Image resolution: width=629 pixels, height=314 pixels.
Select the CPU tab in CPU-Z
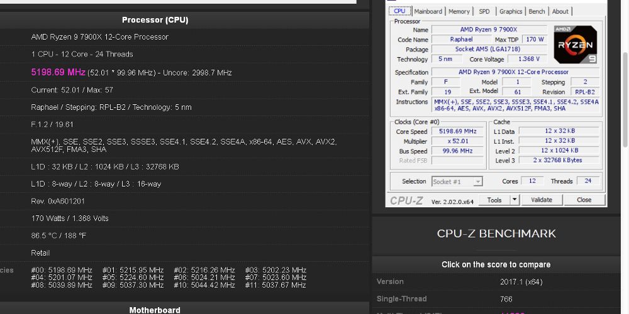click(399, 11)
